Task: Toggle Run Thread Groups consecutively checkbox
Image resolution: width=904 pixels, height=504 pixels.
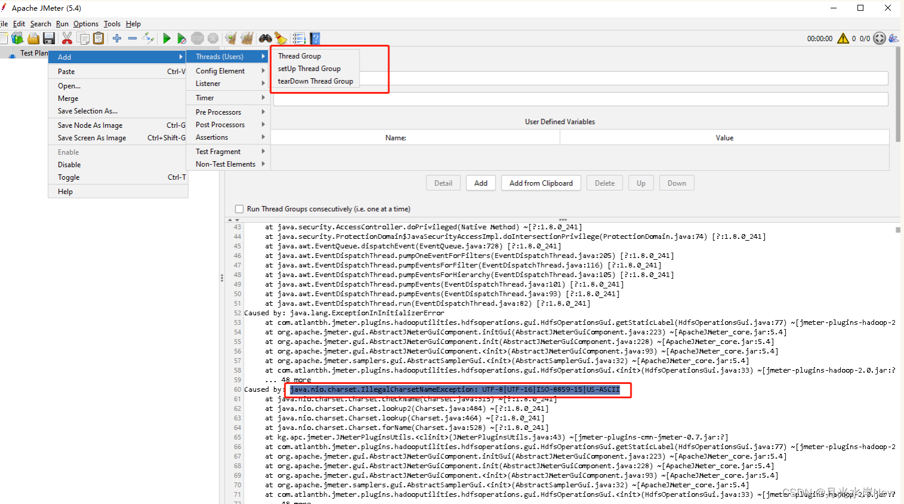Action: click(x=239, y=209)
